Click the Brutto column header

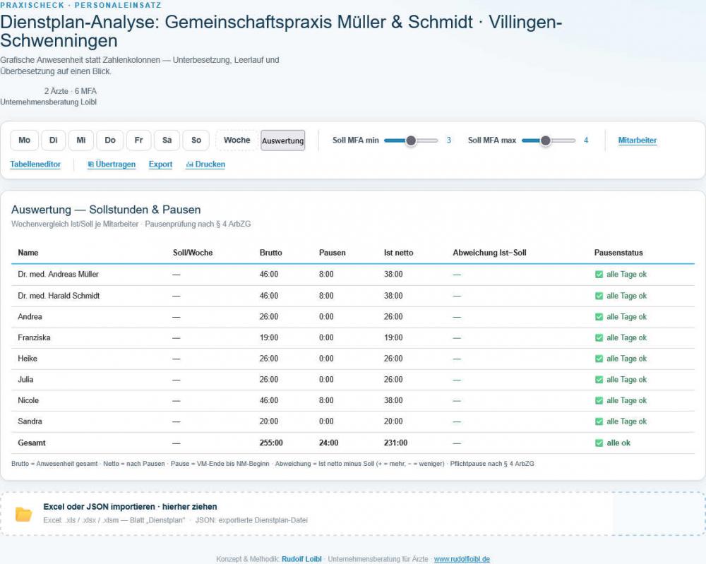click(270, 253)
